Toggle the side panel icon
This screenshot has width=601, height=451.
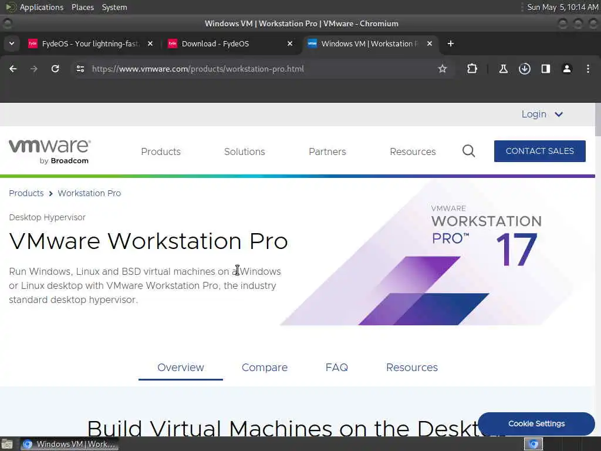coord(545,69)
